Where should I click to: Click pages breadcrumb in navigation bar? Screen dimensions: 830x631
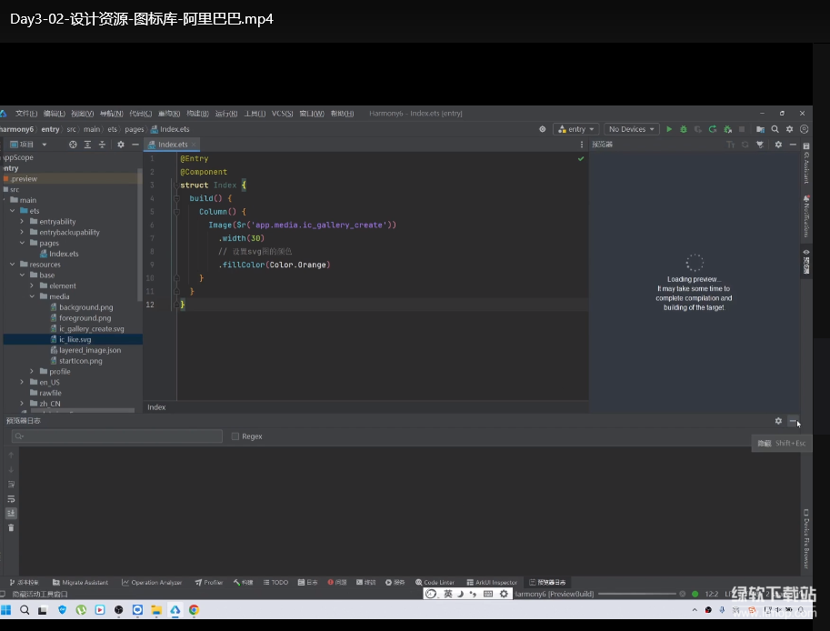coord(134,129)
